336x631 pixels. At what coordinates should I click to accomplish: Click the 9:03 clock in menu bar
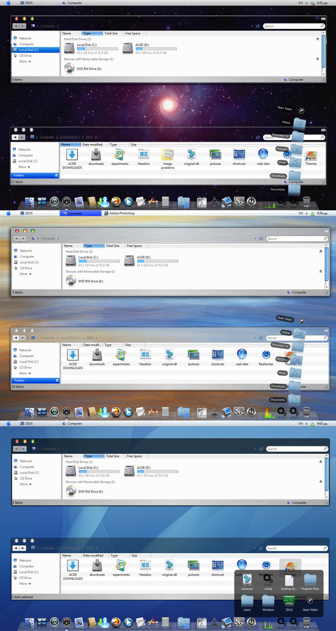point(323,423)
